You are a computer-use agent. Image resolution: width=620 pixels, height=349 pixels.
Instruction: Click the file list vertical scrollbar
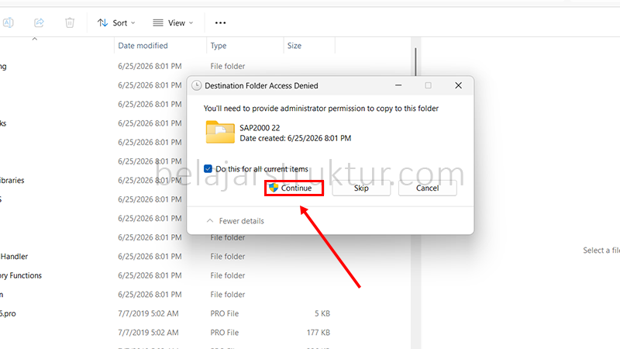[415, 61]
